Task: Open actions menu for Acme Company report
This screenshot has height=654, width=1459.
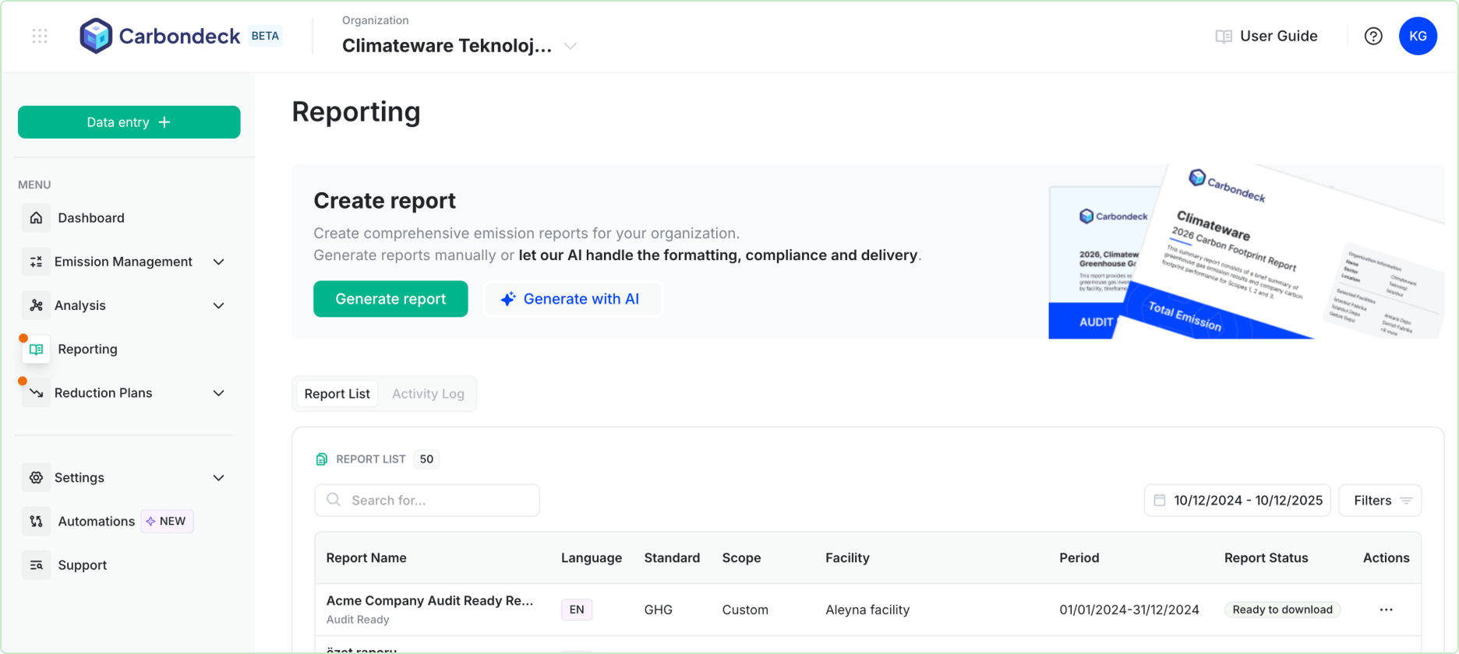Action: click(x=1386, y=610)
